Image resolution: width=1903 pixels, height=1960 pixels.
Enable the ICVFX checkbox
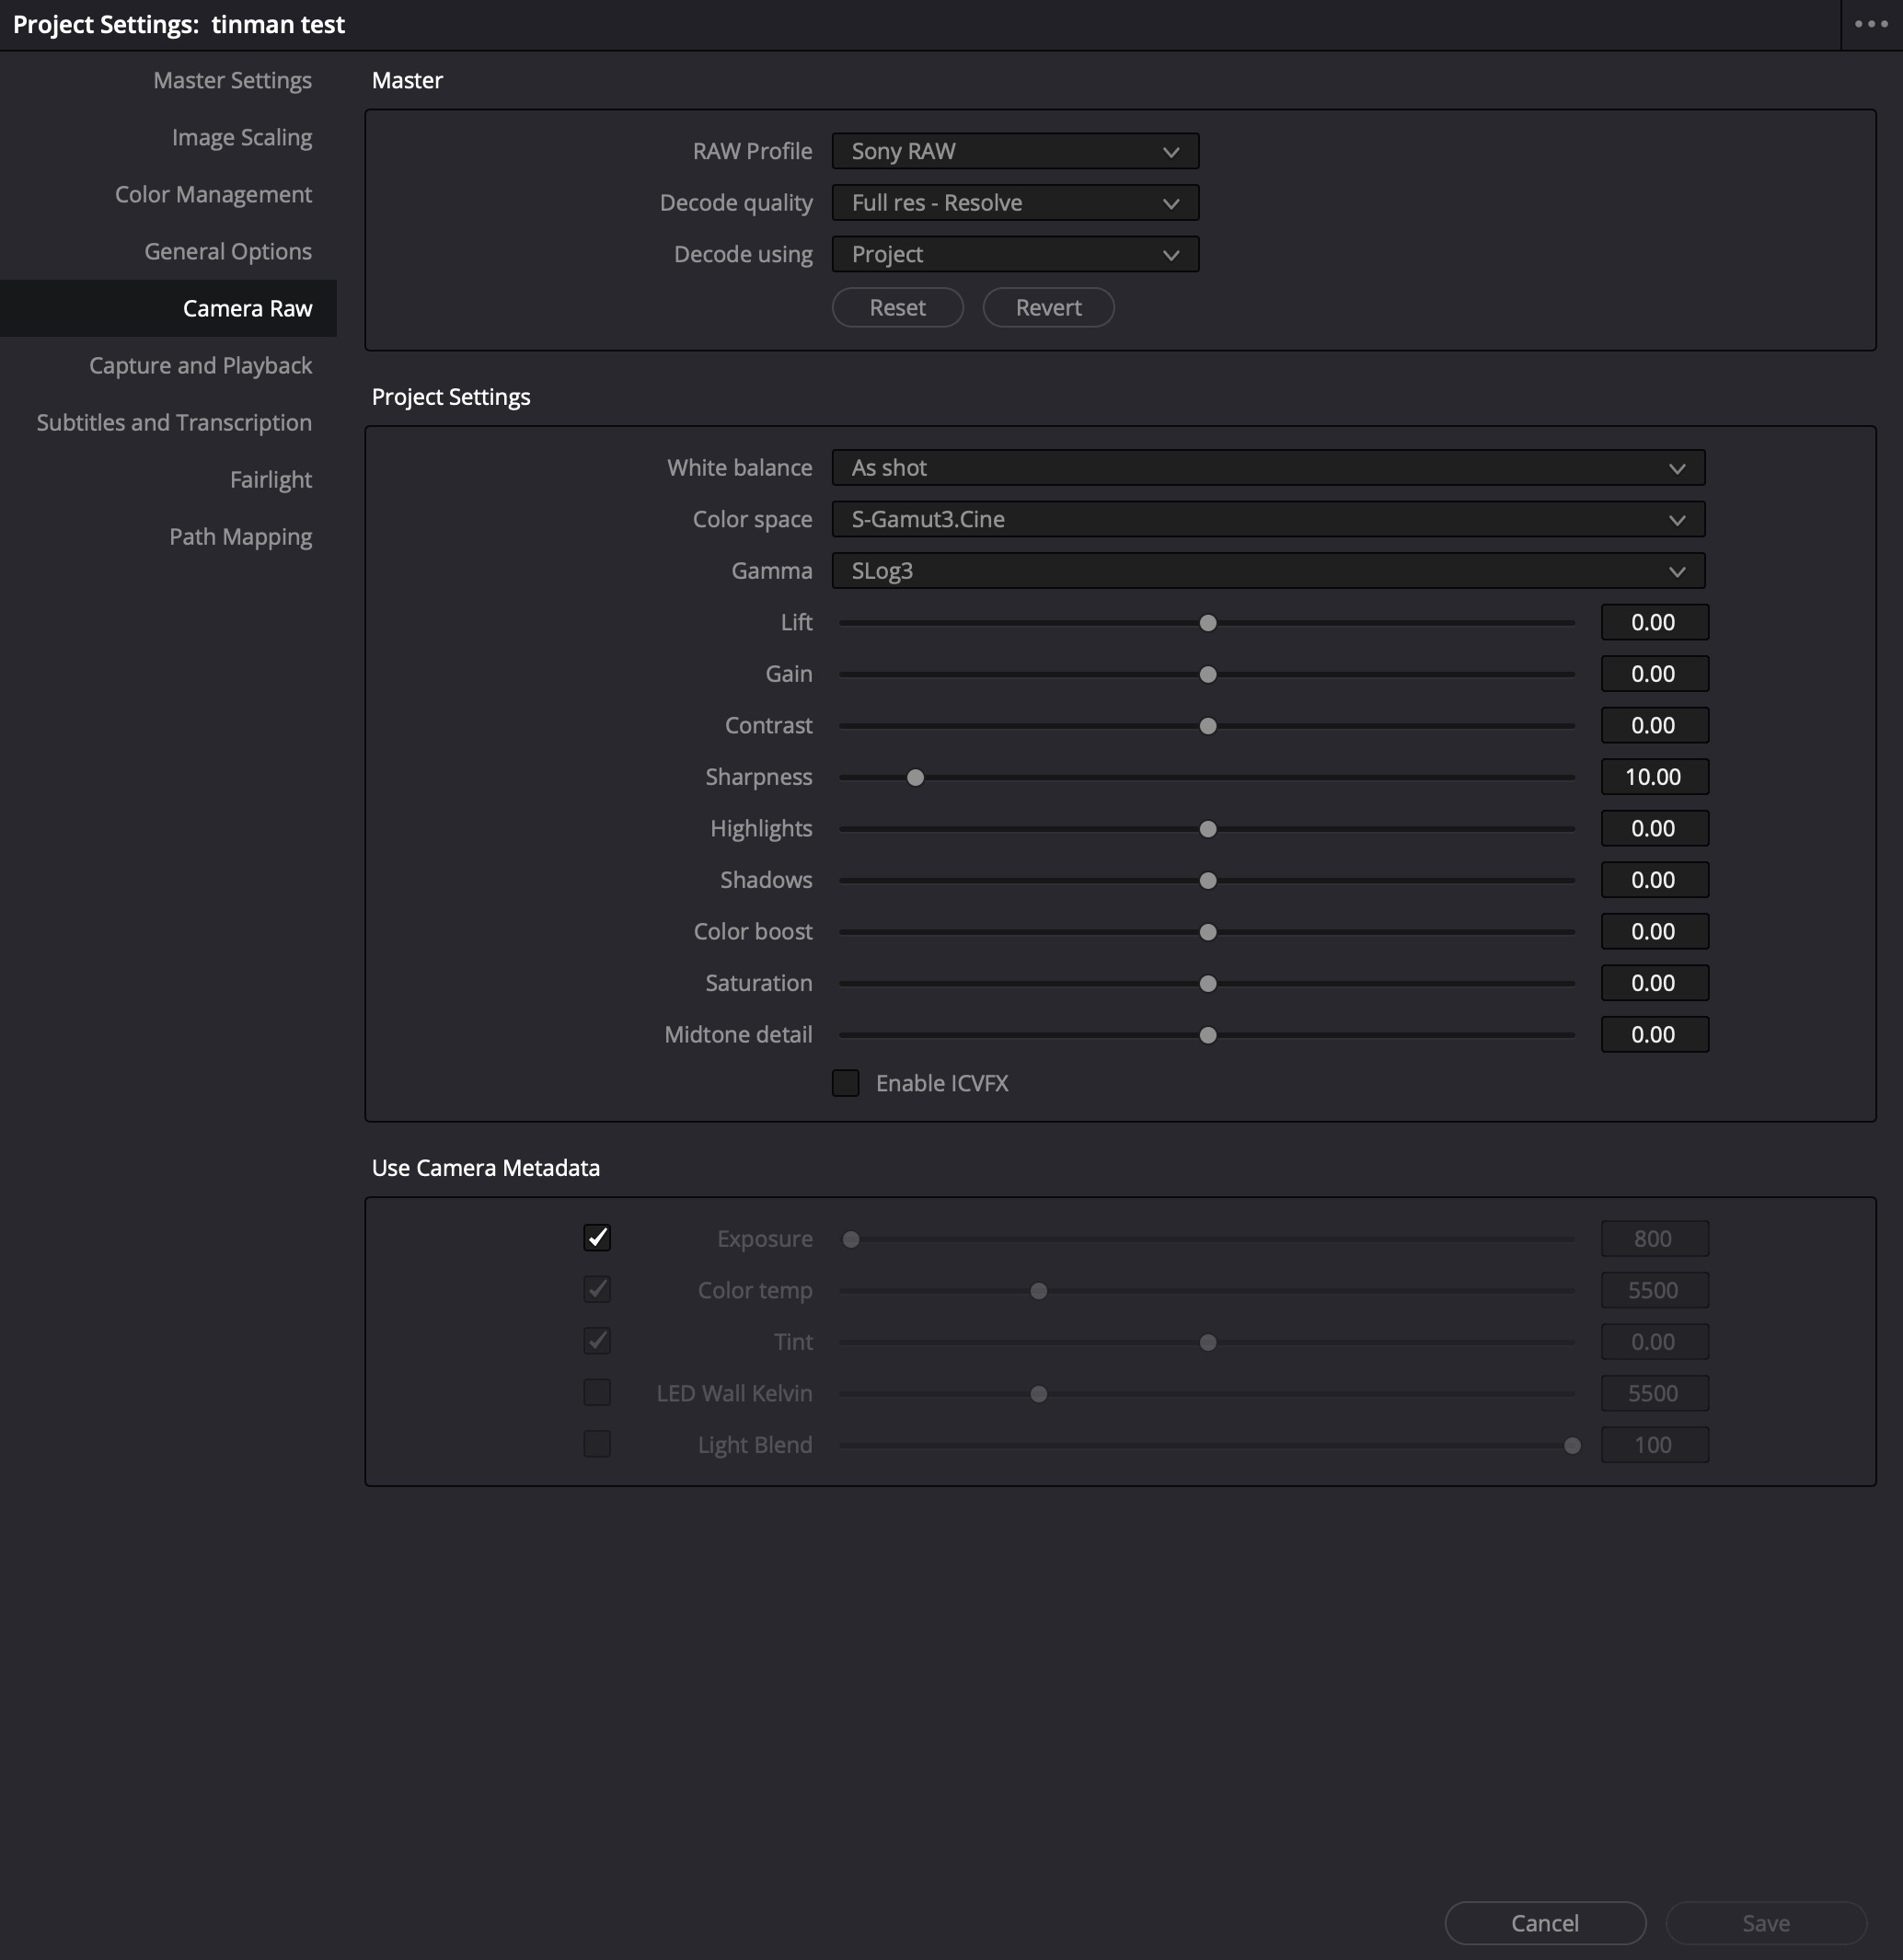846,1083
